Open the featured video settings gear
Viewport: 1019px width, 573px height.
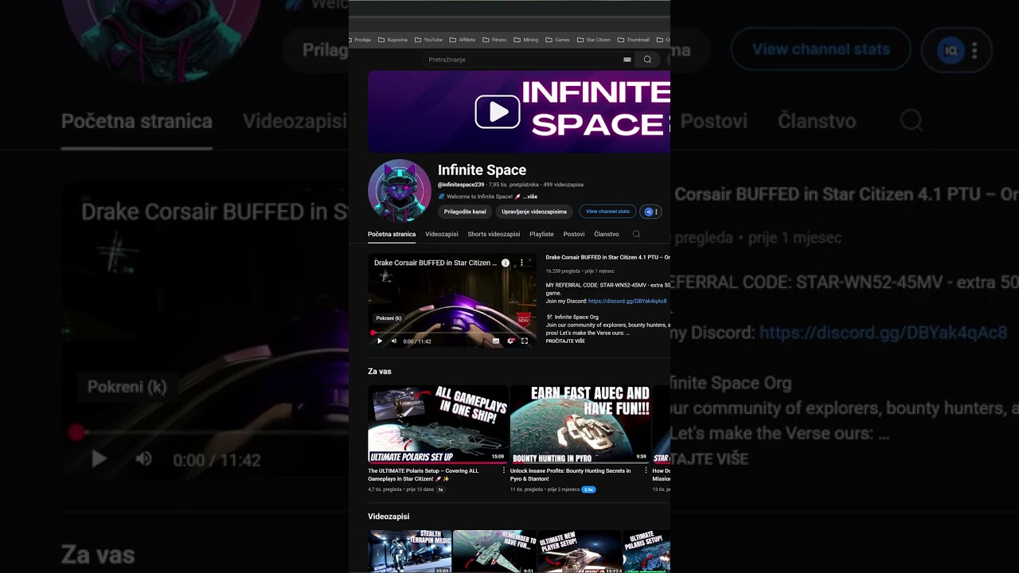pyautogui.click(x=510, y=341)
